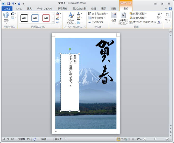
Task: Click the Undo arrow icon
Action: [13, 4]
